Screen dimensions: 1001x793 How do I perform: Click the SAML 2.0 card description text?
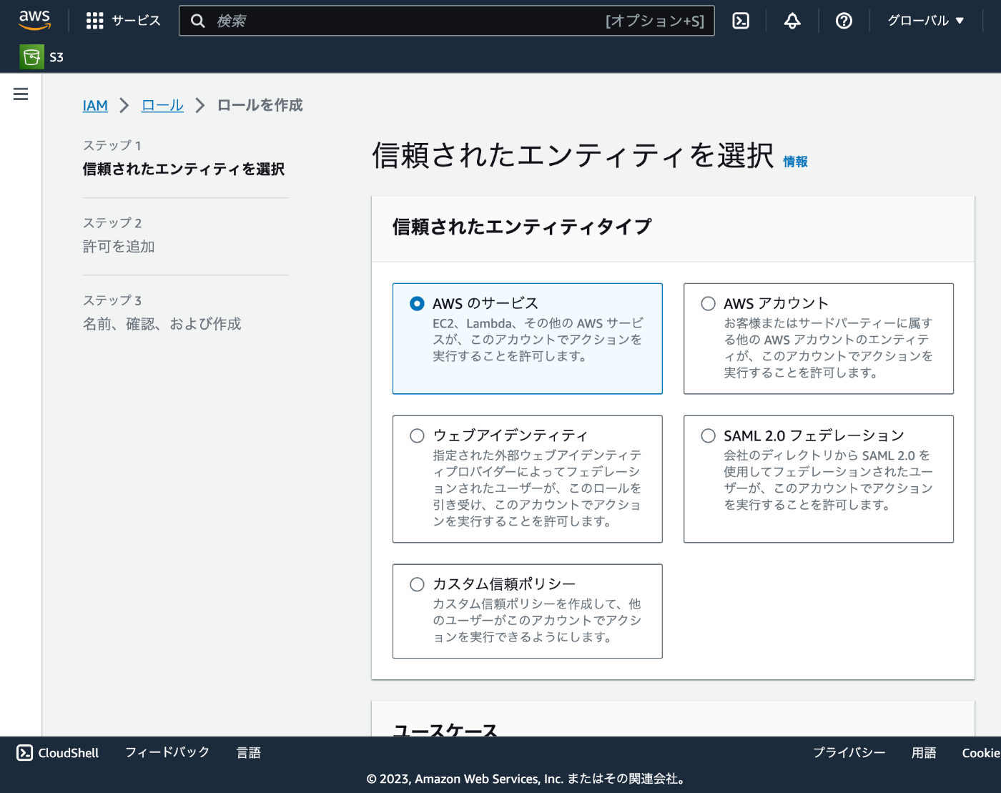click(x=829, y=481)
